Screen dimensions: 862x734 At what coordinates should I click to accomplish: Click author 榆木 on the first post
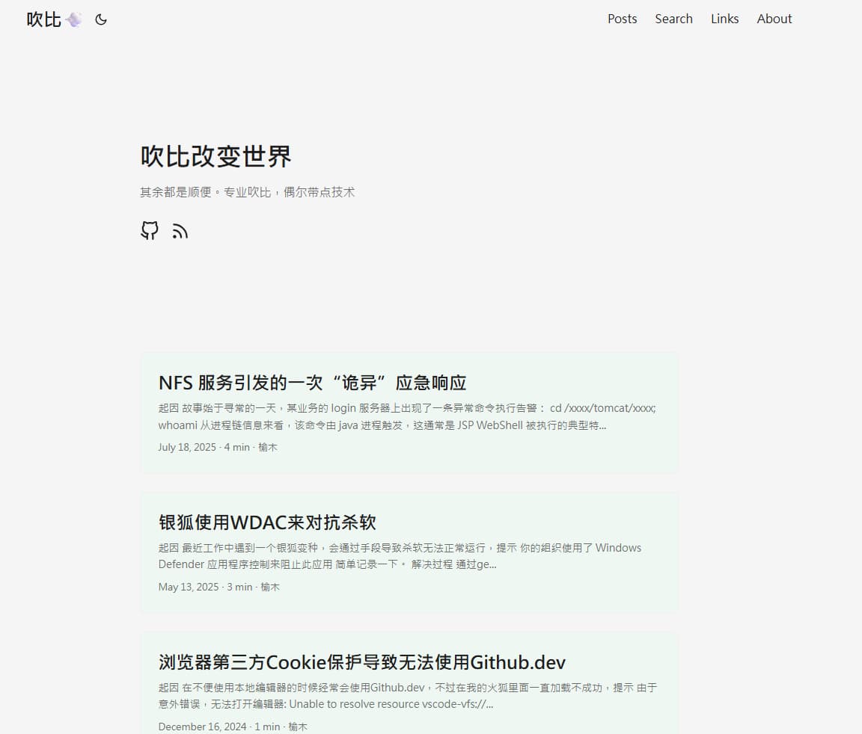click(269, 447)
